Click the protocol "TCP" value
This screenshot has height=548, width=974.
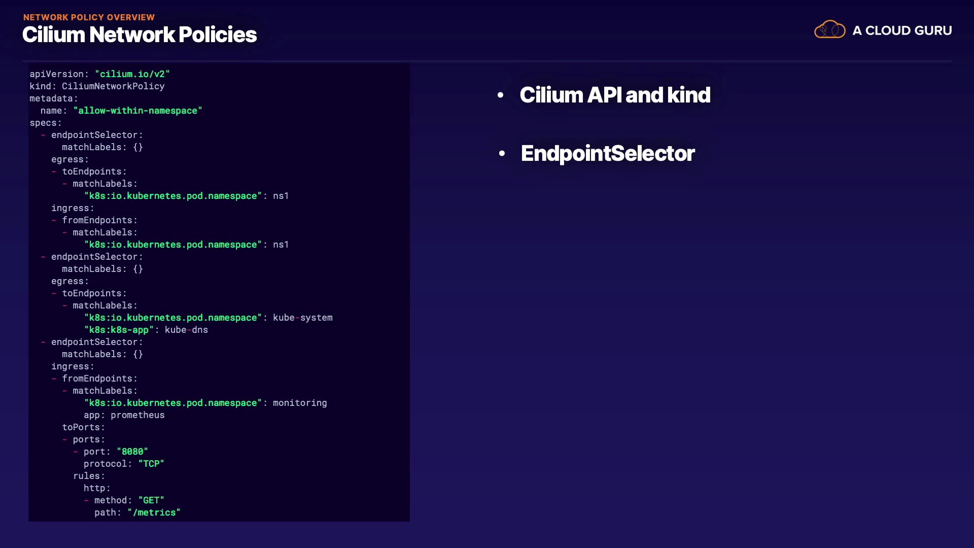coord(151,464)
